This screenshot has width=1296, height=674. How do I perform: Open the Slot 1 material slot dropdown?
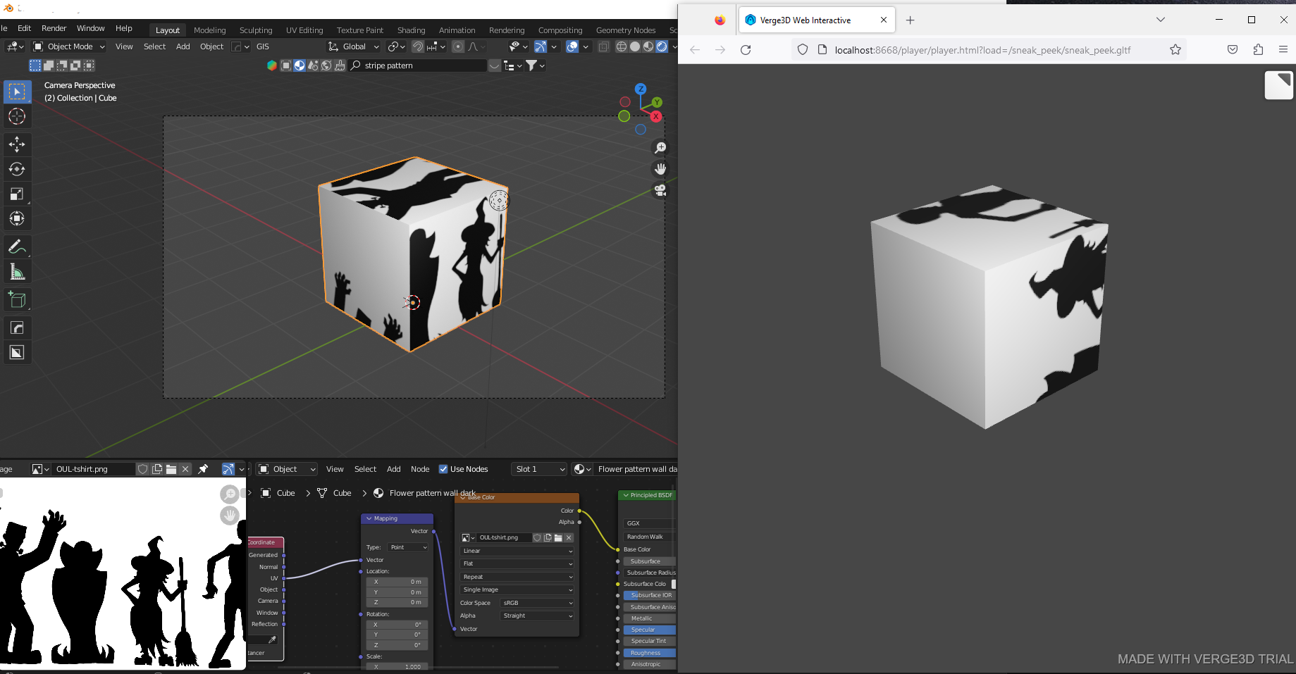[x=539, y=469]
